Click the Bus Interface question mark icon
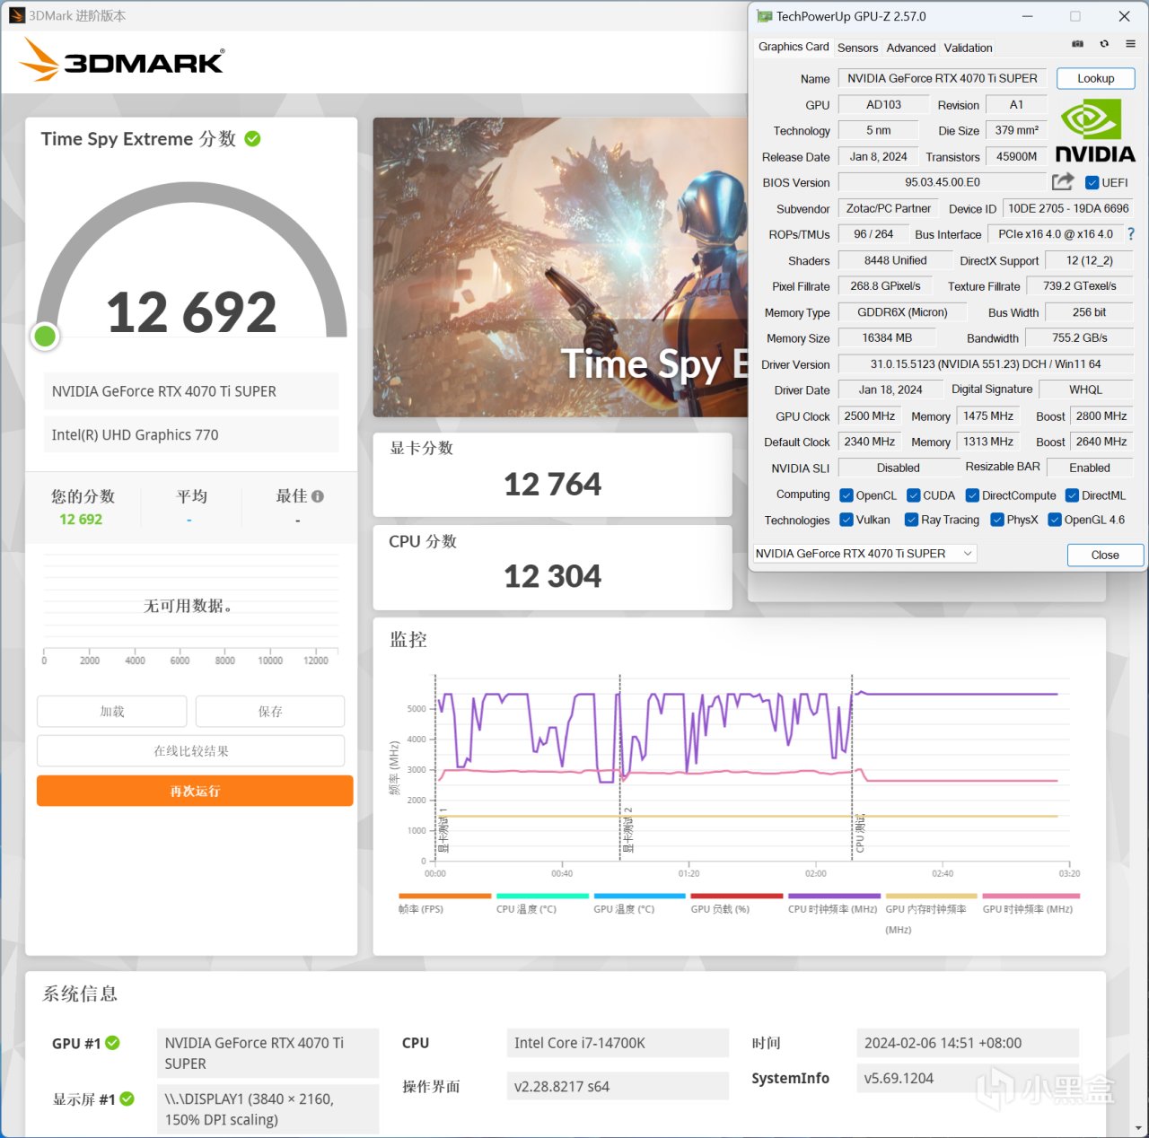1149x1138 pixels. point(1131,233)
